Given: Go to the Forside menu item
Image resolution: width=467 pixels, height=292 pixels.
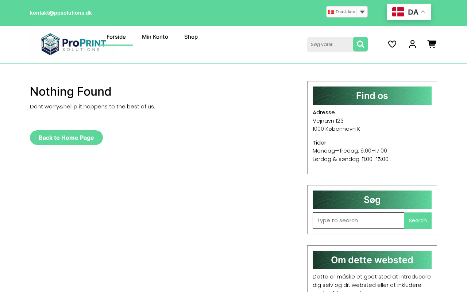Looking at the screenshot, I should (116, 37).
